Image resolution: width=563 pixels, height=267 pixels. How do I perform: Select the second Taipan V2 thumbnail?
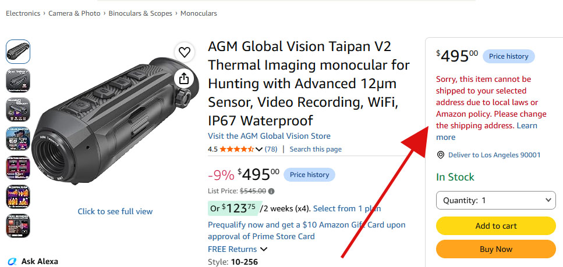[x=18, y=81]
